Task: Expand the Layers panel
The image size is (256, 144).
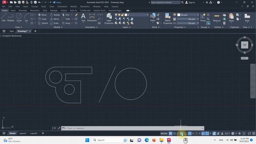Action: point(126,27)
